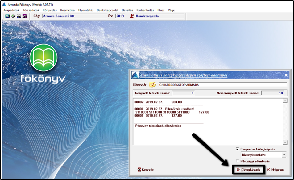Click the Armada app icon in the title bar

4,5
